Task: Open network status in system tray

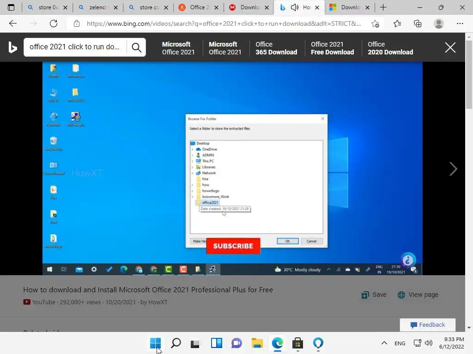Action: (418, 343)
